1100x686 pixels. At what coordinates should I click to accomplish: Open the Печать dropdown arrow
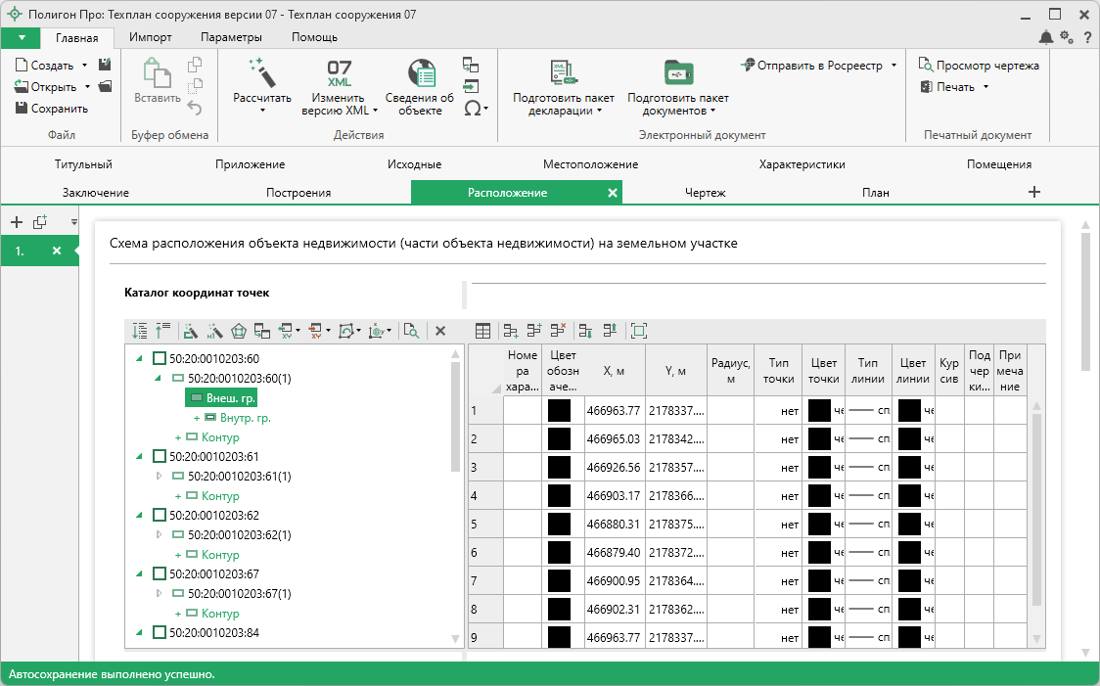click(x=985, y=87)
